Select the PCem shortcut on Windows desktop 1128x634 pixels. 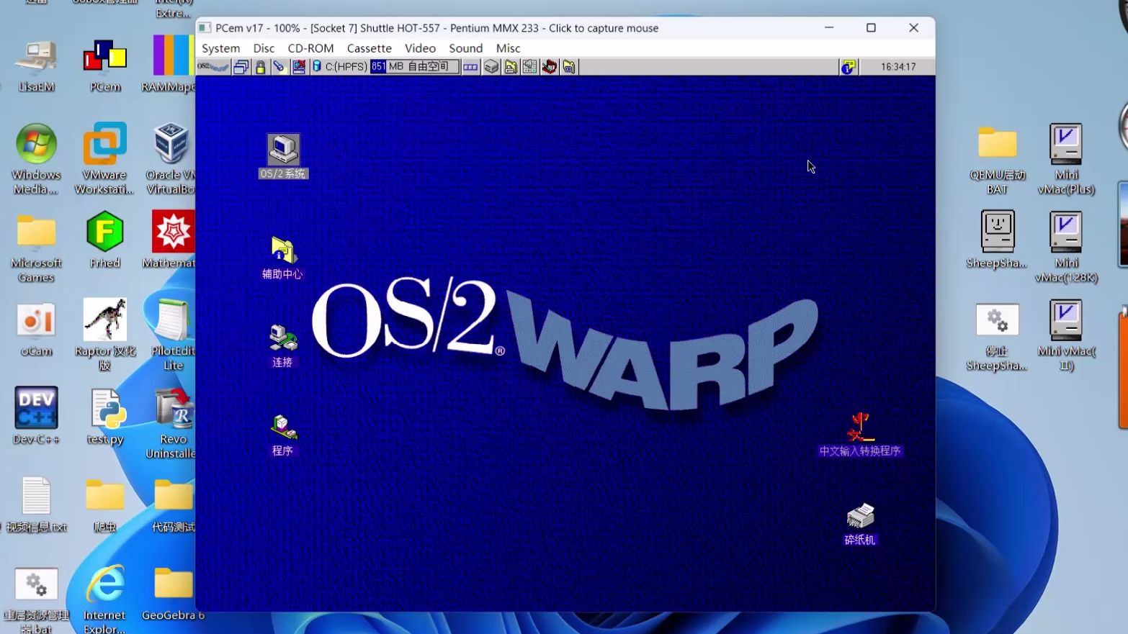pos(105,66)
